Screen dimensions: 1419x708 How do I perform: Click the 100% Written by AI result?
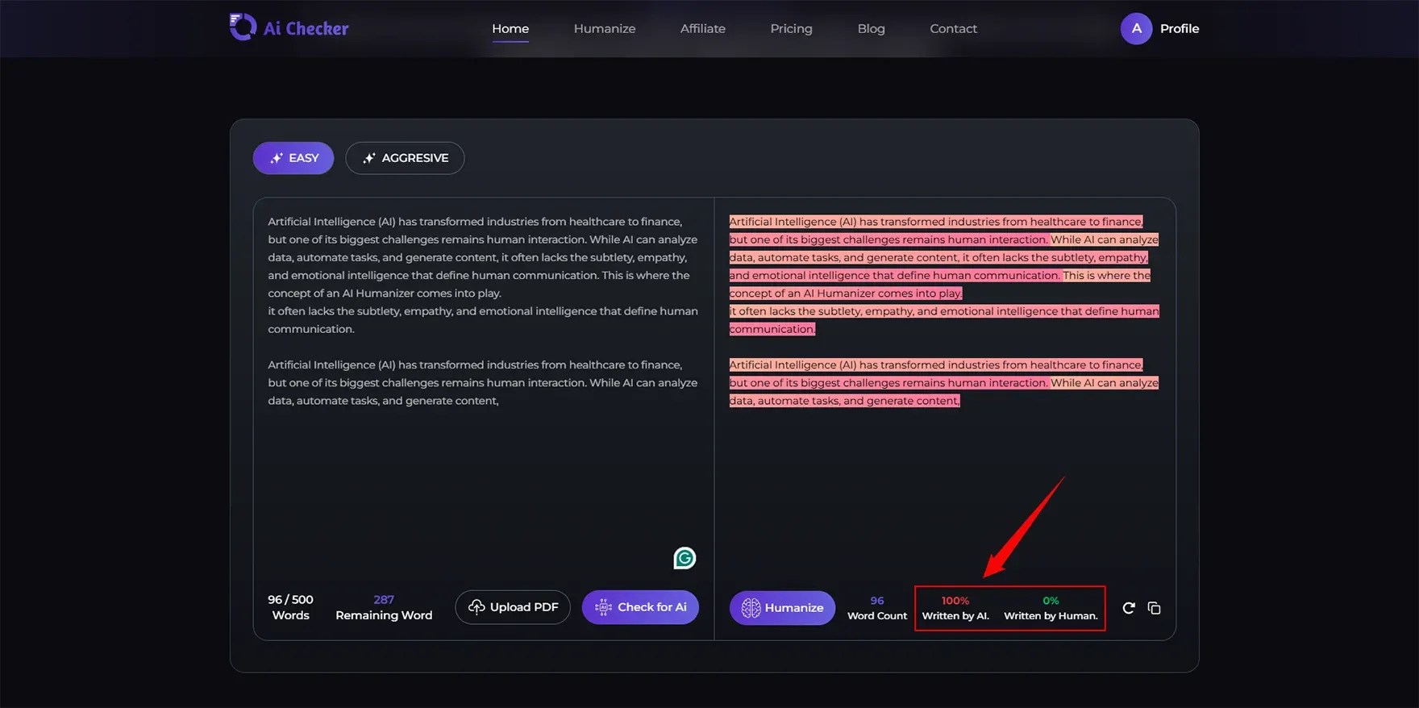(x=955, y=608)
